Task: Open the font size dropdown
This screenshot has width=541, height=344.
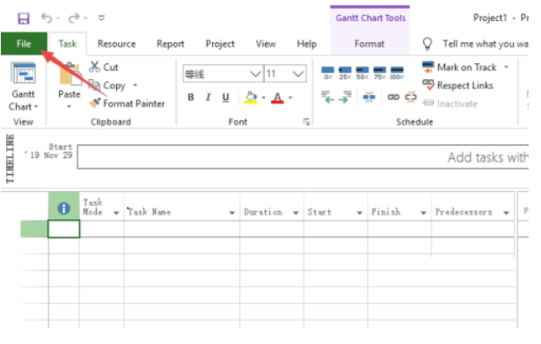Action: point(297,74)
